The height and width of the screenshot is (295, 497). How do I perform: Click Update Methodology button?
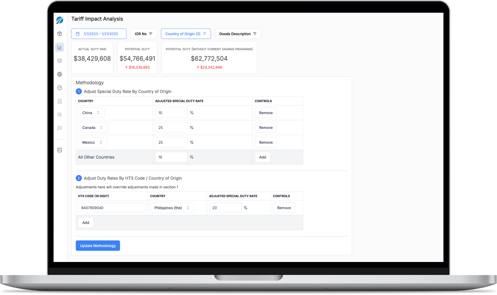[x=98, y=246]
